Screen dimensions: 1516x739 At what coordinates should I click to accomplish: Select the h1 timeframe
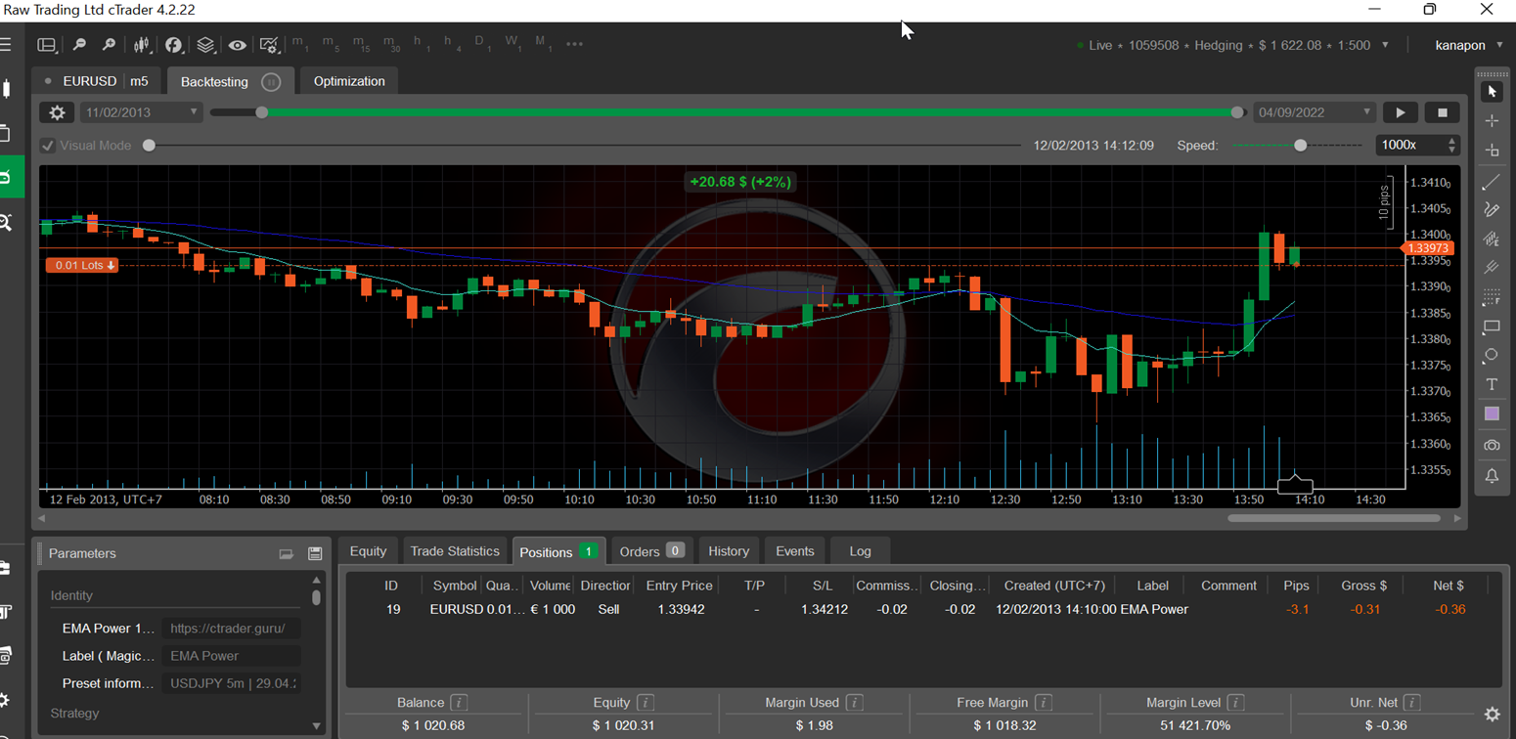[421, 44]
